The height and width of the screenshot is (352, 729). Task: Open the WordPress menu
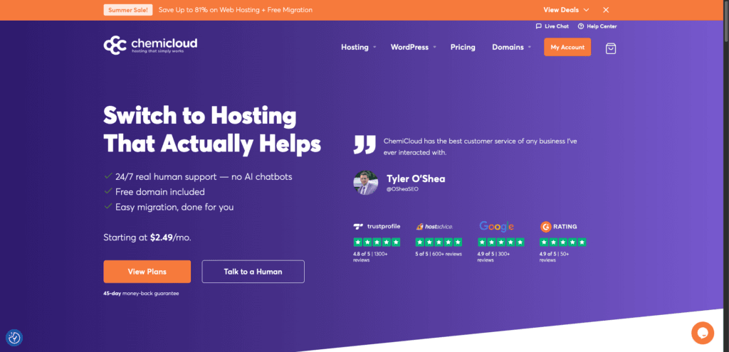pos(409,48)
